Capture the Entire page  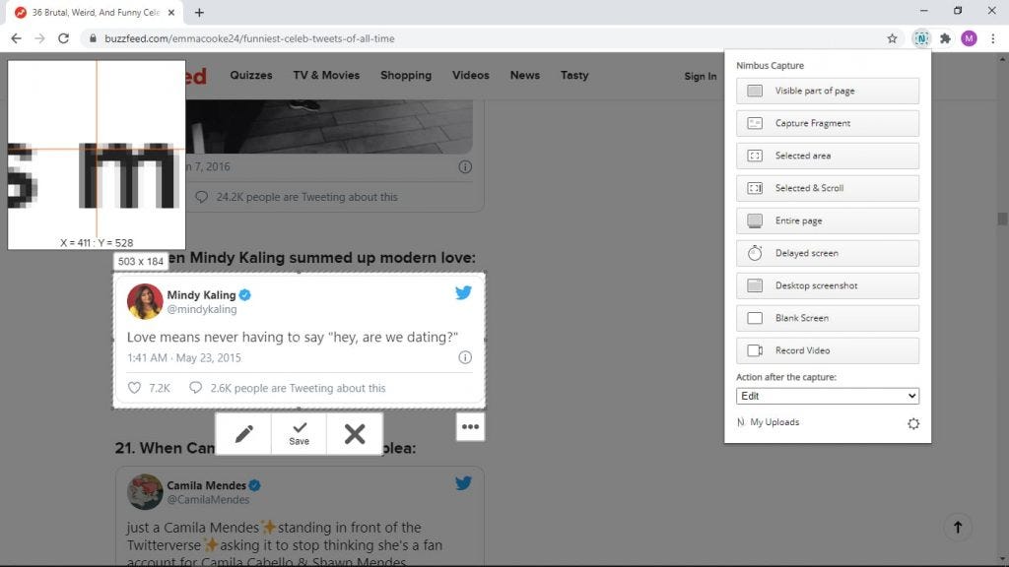[x=827, y=220]
